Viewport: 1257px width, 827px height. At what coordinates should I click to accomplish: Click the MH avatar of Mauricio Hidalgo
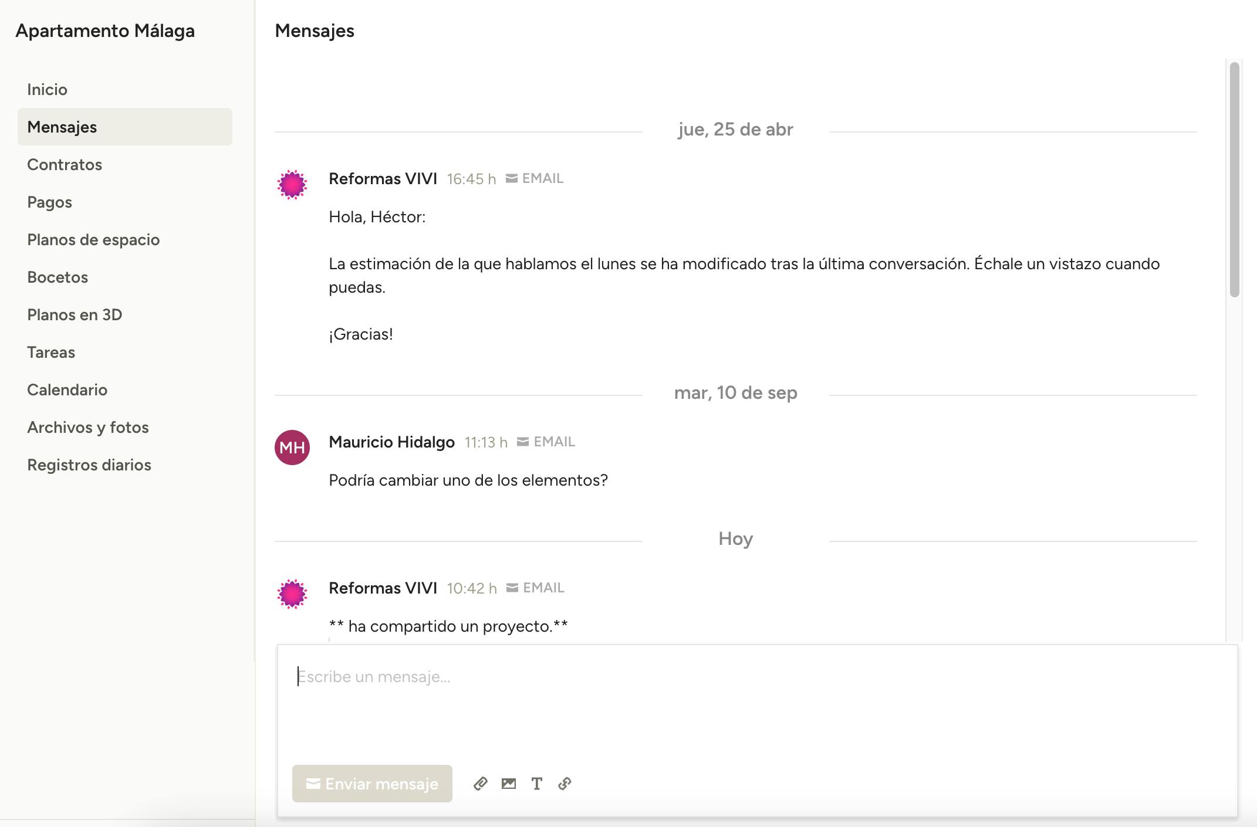coord(292,448)
